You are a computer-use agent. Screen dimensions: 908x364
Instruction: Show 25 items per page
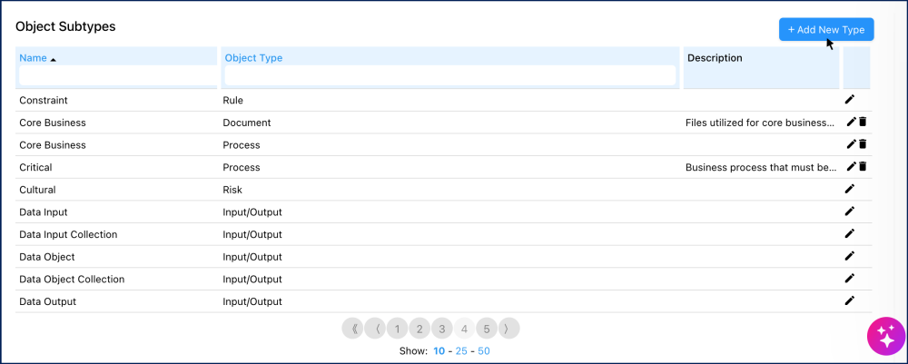461,350
